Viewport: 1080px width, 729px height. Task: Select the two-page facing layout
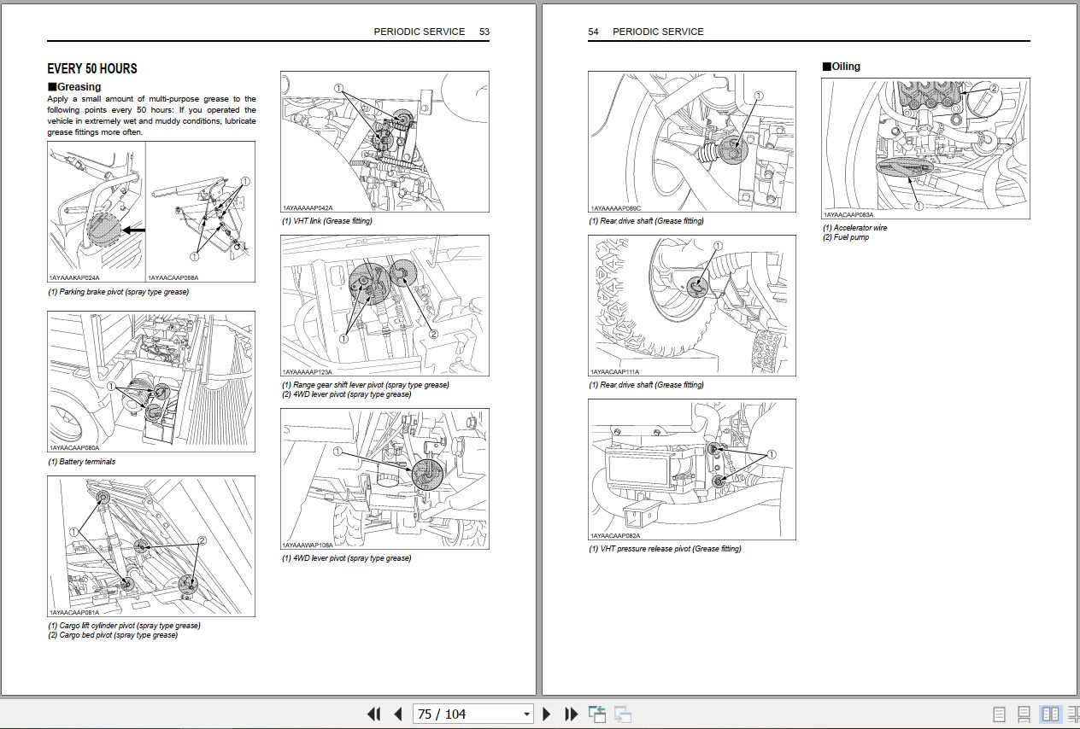(1050, 714)
